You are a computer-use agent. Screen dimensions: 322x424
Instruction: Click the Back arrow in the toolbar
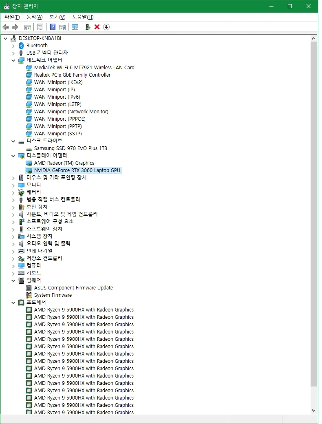pos(6,27)
